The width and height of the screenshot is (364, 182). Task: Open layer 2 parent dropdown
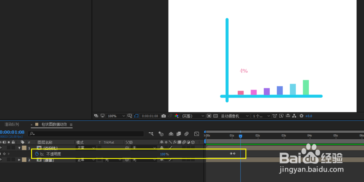click(144, 160)
